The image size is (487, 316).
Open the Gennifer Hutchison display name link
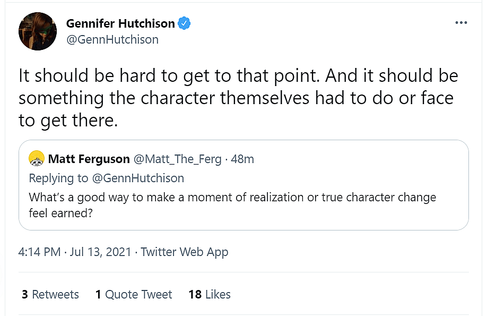pyautogui.click(x=120, y=23)
